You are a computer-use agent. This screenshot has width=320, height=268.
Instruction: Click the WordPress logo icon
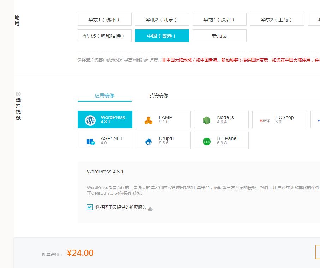90,120
